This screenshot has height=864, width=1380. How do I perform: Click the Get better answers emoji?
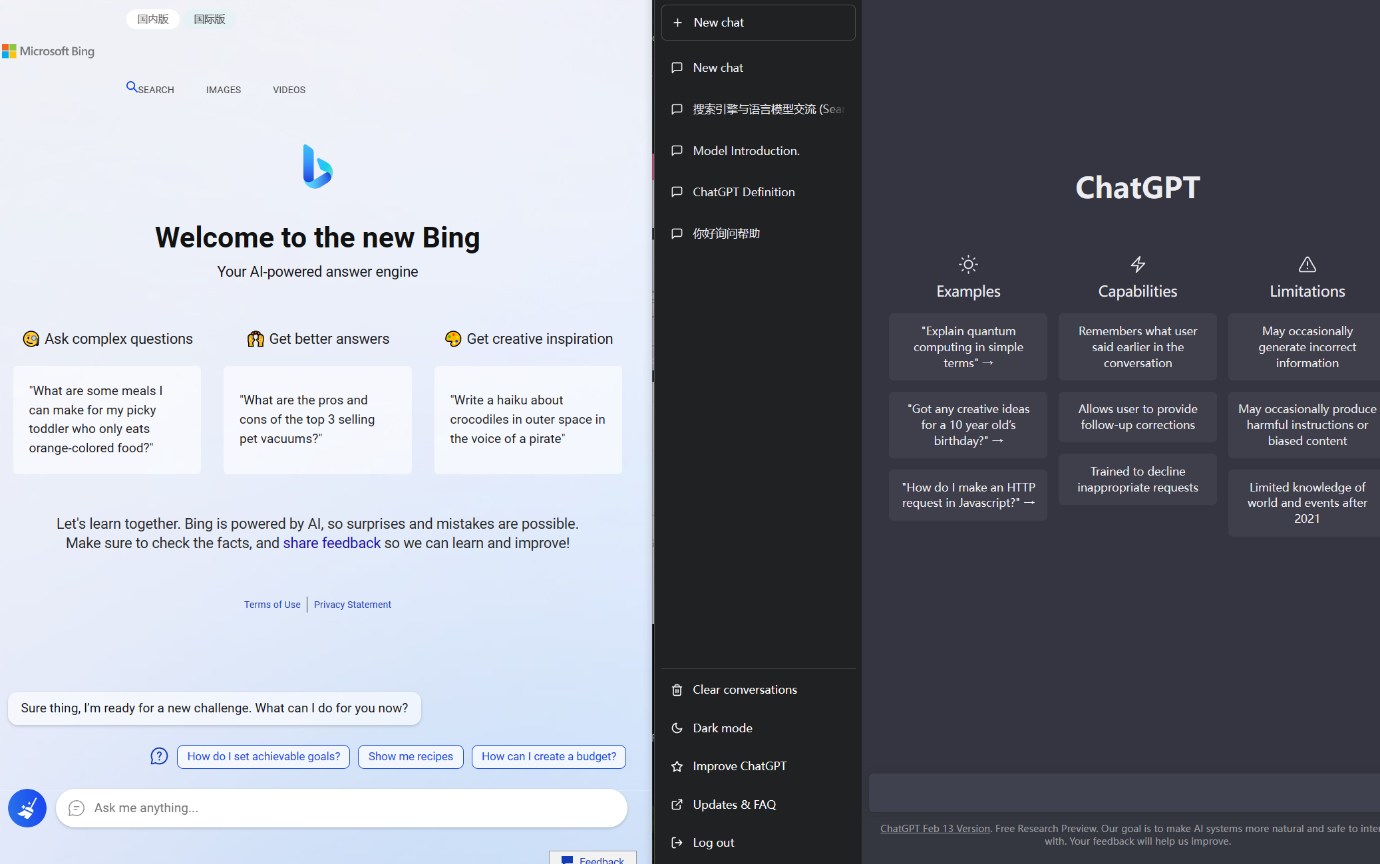pos(256,339)
